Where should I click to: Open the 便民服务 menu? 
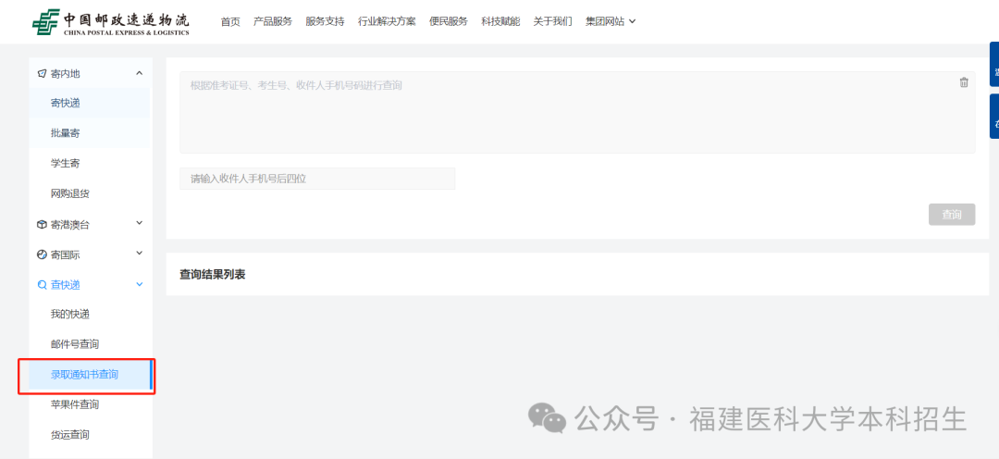(449, 21)
